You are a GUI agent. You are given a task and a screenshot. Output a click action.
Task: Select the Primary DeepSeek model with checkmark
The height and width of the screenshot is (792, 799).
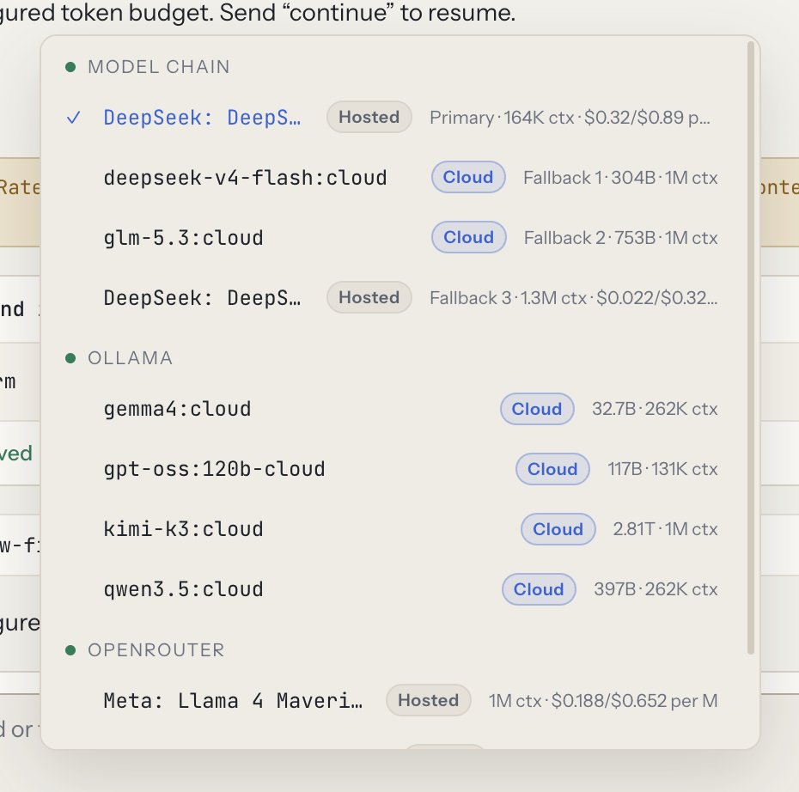393,118
